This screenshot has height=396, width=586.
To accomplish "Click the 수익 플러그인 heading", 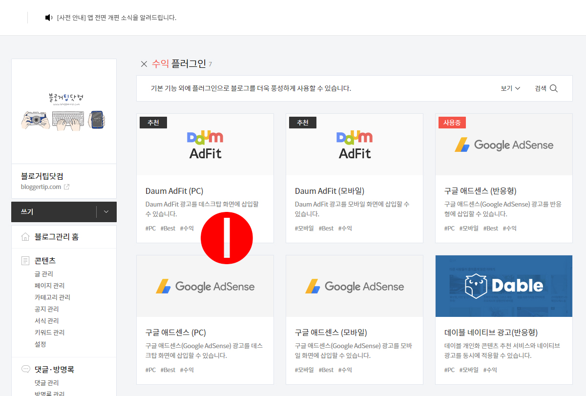I will 179,63.
